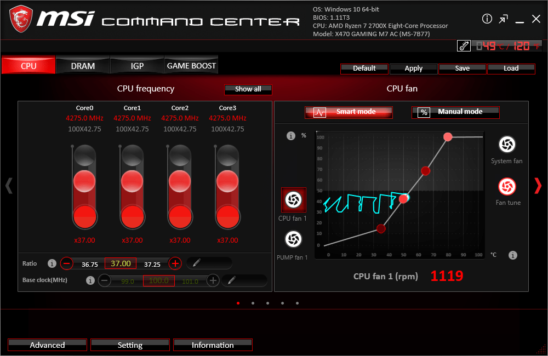
Task: Decrease Ratio with the minus button
Action: click(x=67, y=263)
